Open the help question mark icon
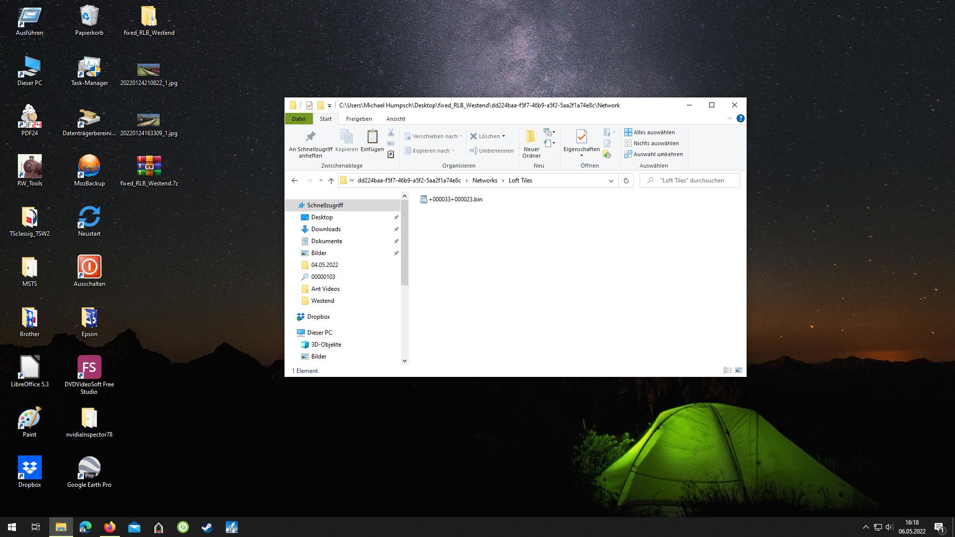Image resolution: width=955 pixels, height=537 pixels. pos(740,118)
